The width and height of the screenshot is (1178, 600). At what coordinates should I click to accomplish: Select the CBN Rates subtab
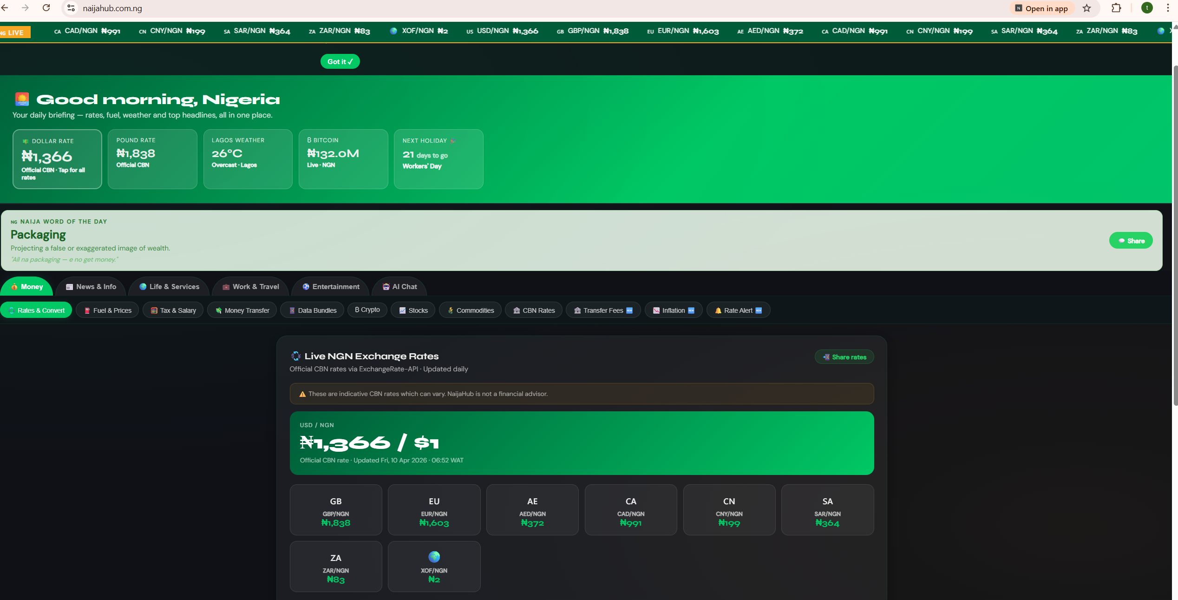click(x=534, y=310)
